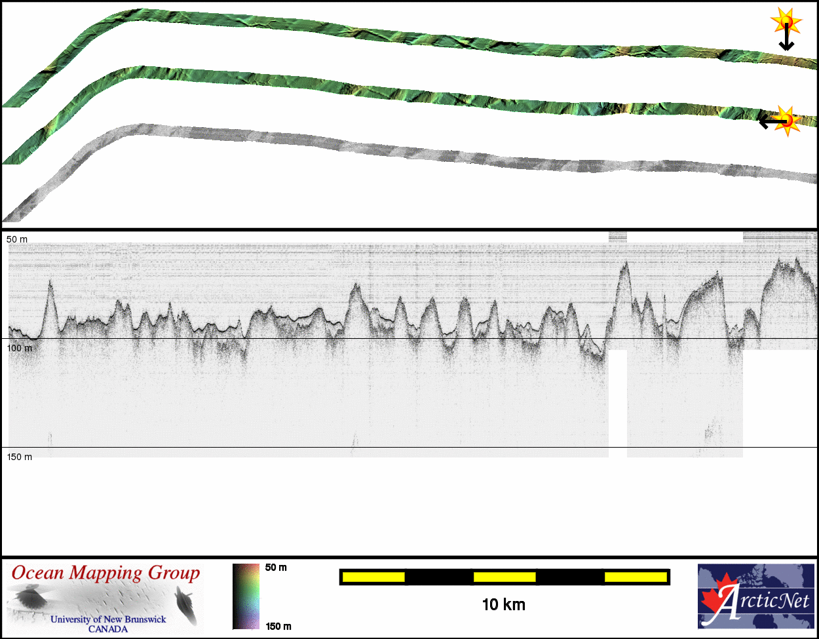Viewport: 819px width, 639px height.
Task: Select the depth color legend bar
Action: 246,596
